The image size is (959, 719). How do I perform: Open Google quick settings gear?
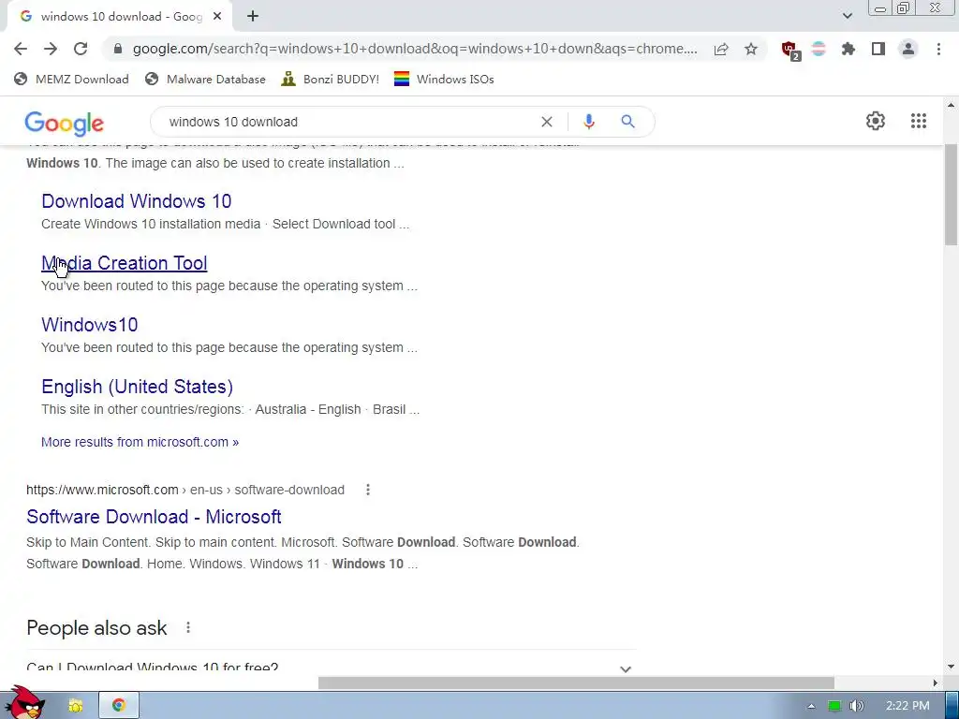[876, 121]
